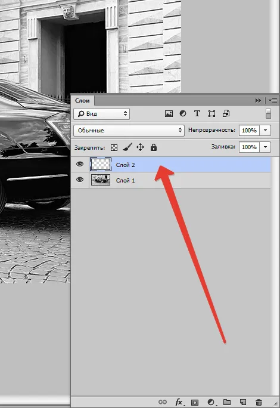Hide layer Слой 2 with eye icon

[80, 164]
